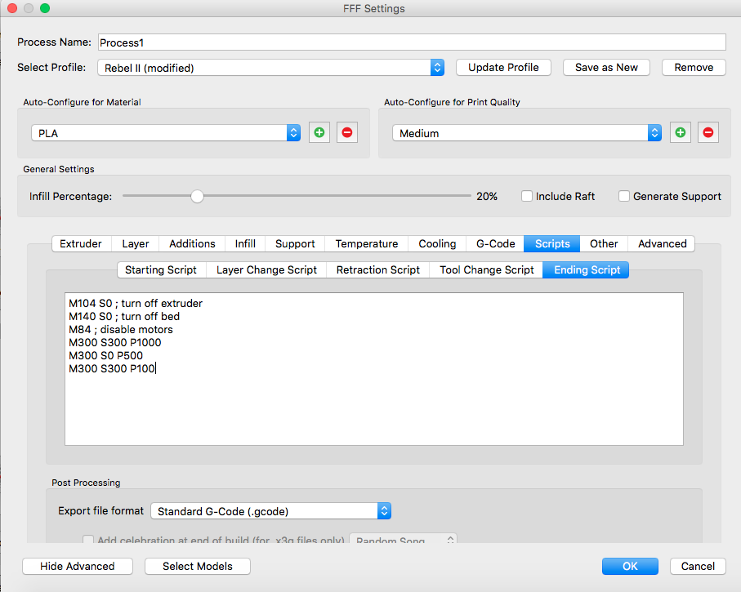Remove Medium print quality with red minus
Screen dimensions: 741x592
pos(708,132)
